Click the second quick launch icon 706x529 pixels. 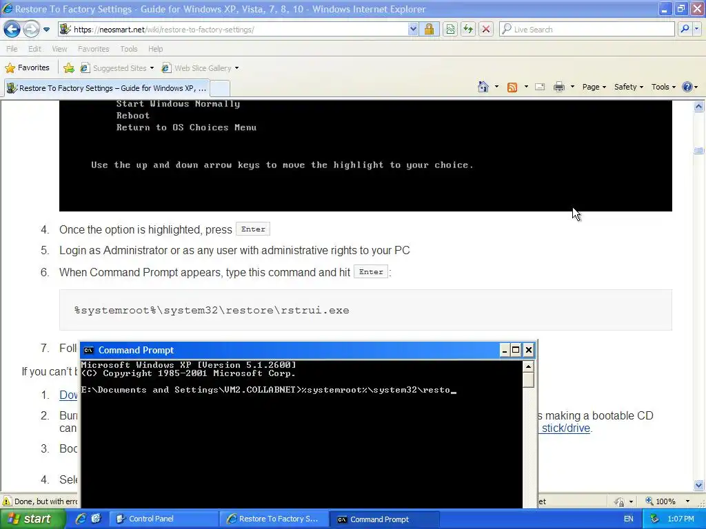[96, 519]
